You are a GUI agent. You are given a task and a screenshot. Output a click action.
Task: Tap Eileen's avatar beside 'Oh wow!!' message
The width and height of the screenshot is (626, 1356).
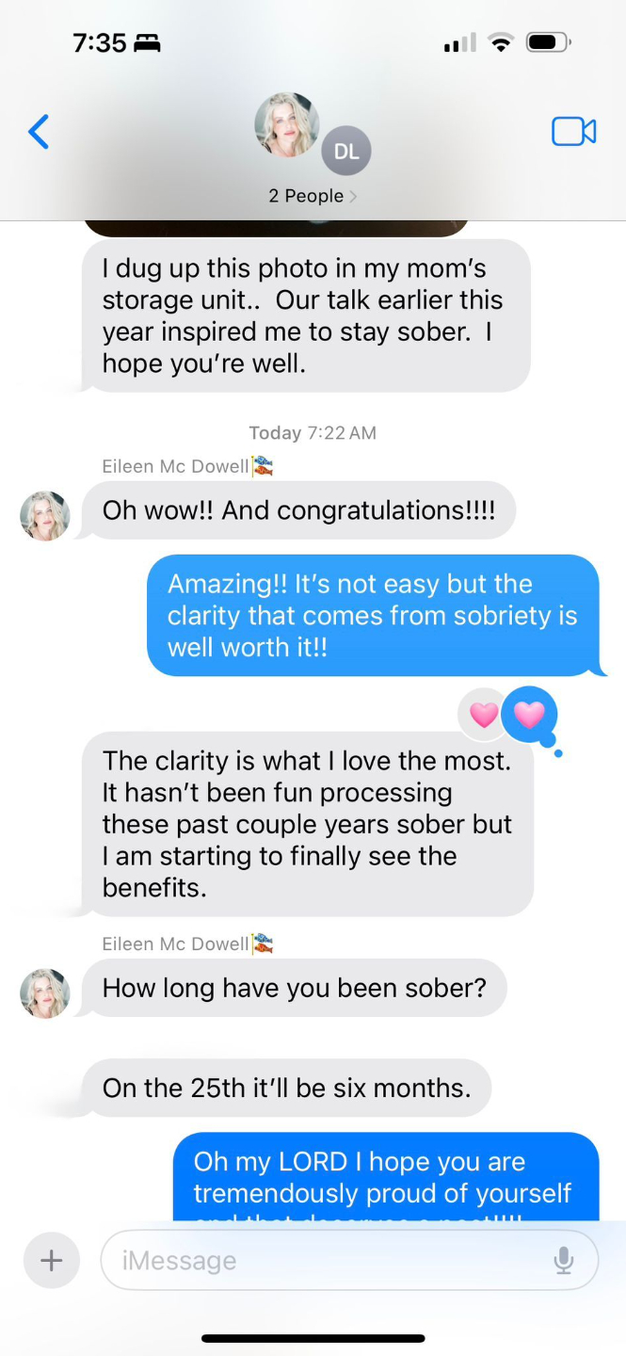point(45,515)
